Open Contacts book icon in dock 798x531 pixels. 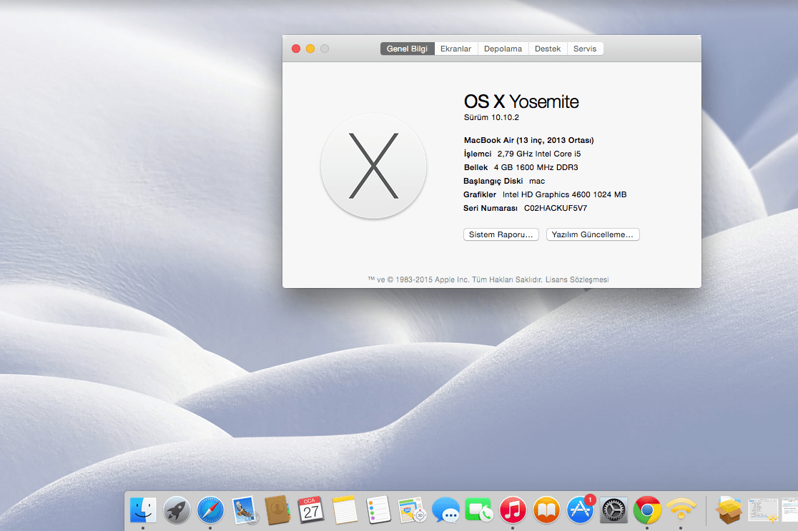click(x=277, y=510)
